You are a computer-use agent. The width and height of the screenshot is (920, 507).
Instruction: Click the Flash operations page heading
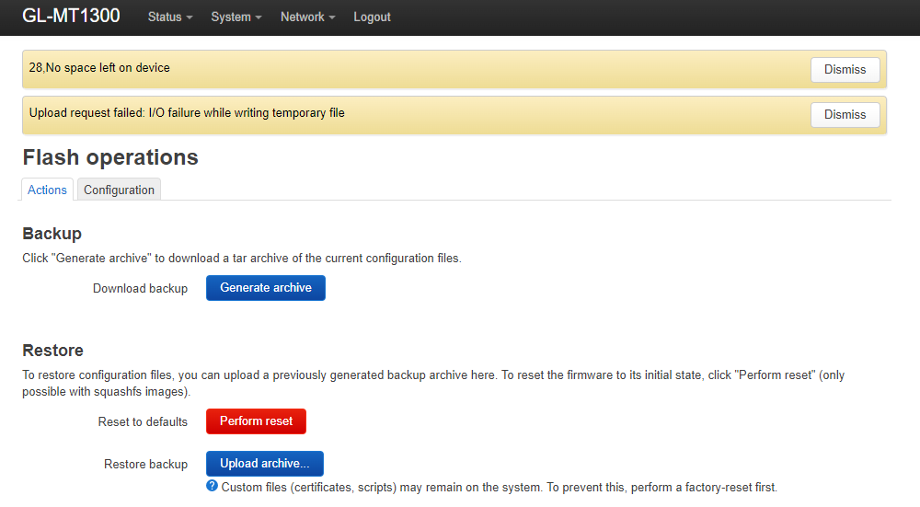tap(110, 157)
